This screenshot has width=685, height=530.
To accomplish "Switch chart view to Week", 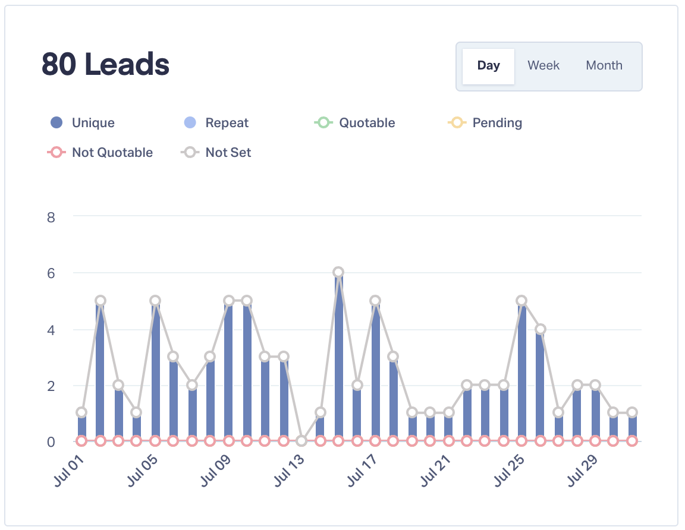I will click(x=543, y=65).
